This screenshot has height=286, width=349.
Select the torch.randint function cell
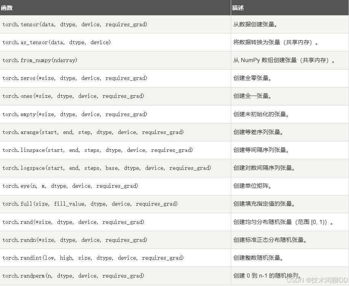click(x=115, y=258)
